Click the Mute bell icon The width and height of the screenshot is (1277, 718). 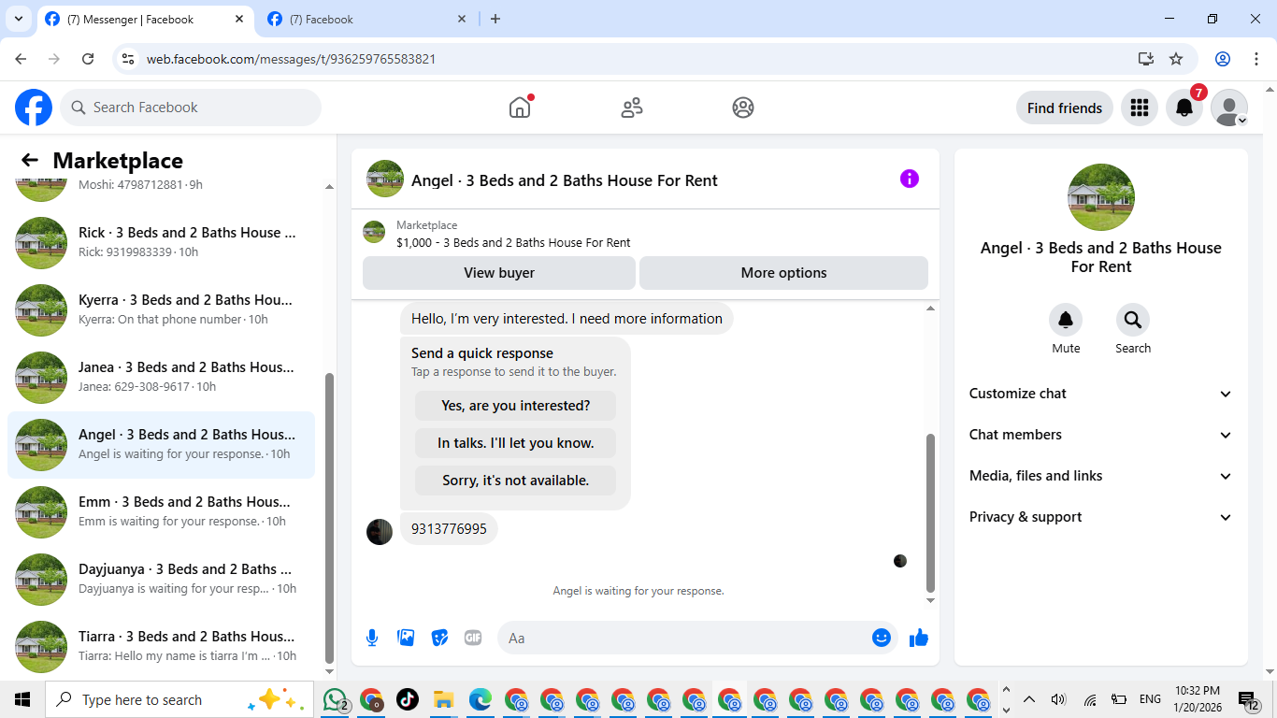(1066, 320)
